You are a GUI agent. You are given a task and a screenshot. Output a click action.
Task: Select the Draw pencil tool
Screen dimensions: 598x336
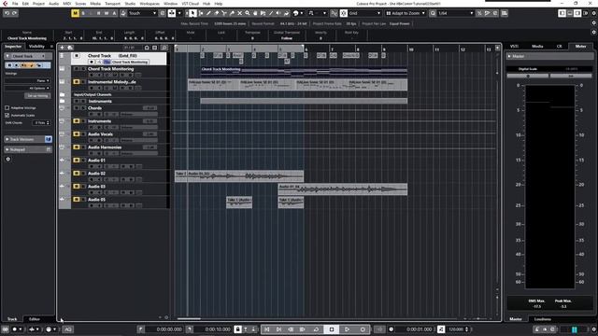click(x=208, y=13)
